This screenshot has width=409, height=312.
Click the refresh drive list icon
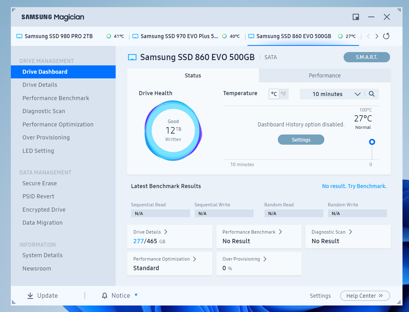[x=386, y=36]
